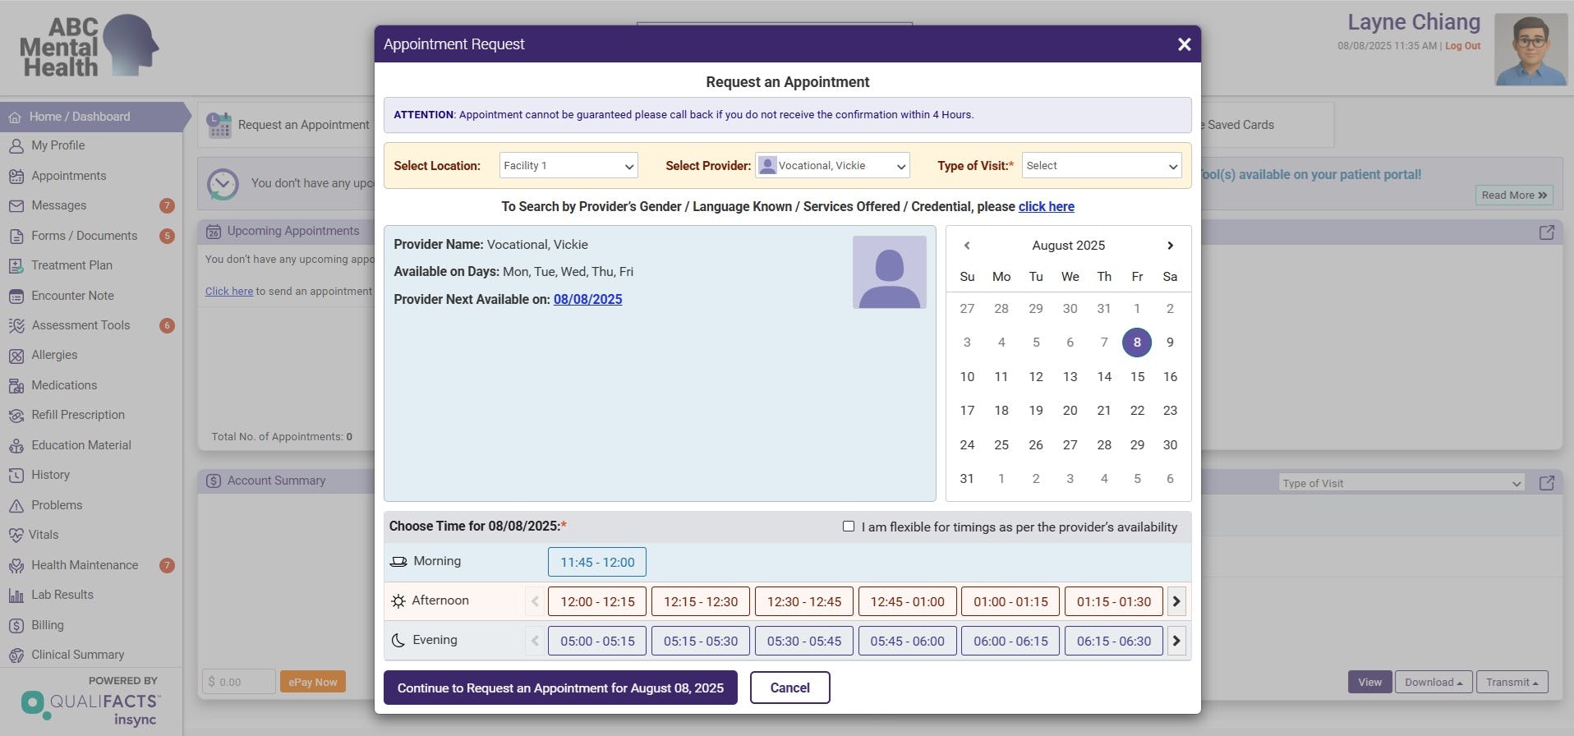1574x736 pixels.
Task: Click the Messages envelope icon
Action: coord(16,206)
